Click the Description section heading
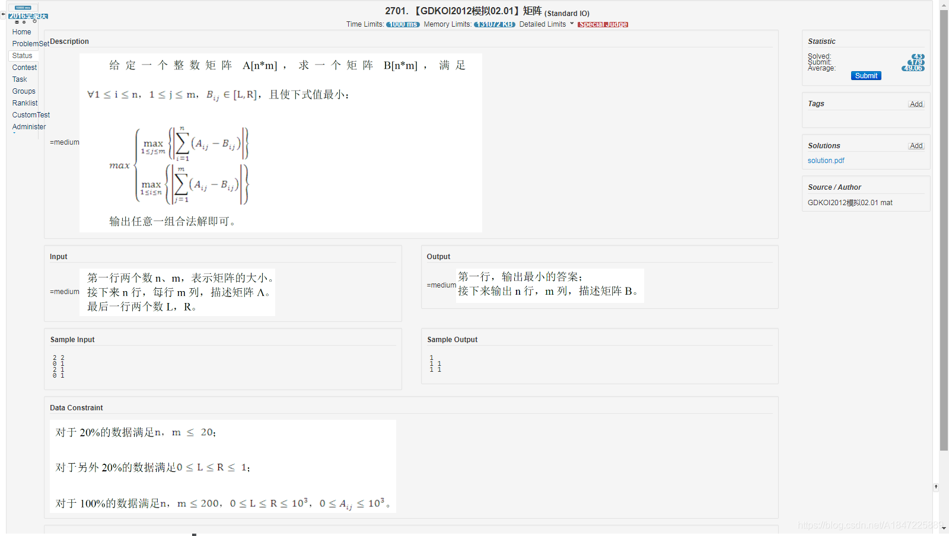The image size is (949, 536). pos(69,42)
